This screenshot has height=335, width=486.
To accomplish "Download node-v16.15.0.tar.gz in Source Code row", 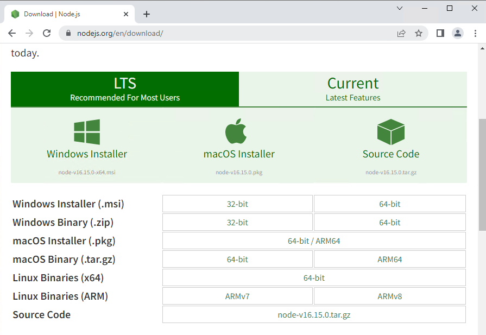I will click(x=314, y=314).
